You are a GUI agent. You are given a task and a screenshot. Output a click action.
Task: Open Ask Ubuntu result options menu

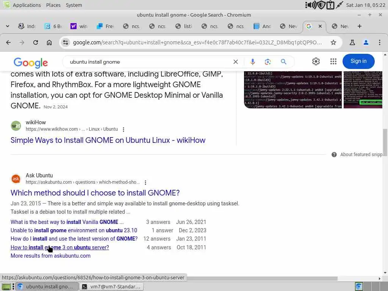[145, 183]
